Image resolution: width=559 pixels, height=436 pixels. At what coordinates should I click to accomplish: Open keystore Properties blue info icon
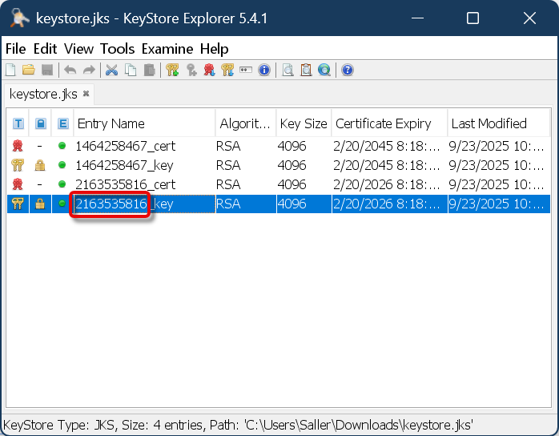[x=264, y=70]
